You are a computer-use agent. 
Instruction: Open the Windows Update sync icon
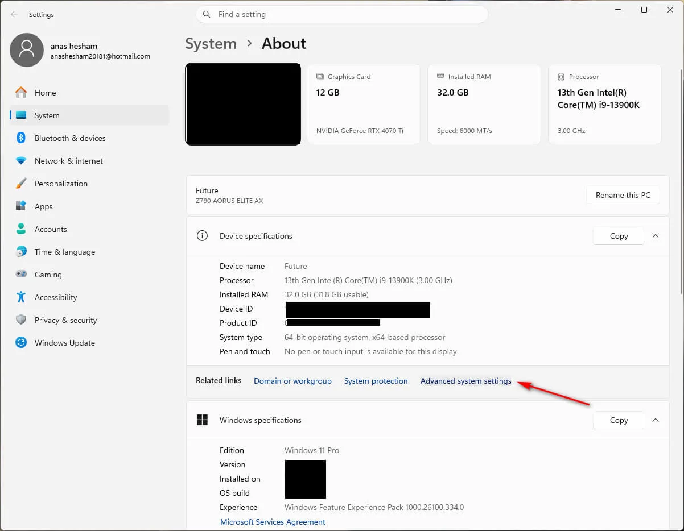pyautogui.click(x=21, y=343)
